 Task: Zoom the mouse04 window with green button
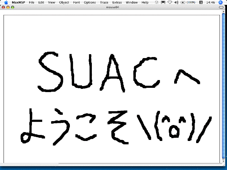[13, 7]
